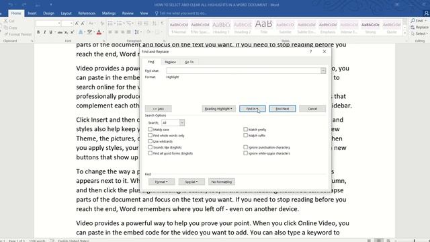
Task: Apply strikethrough formatting from the ribbon
Action: click(60, 32)
